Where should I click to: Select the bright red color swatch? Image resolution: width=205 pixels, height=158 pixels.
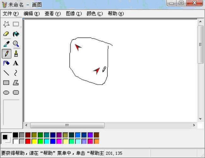pos(28,141)
